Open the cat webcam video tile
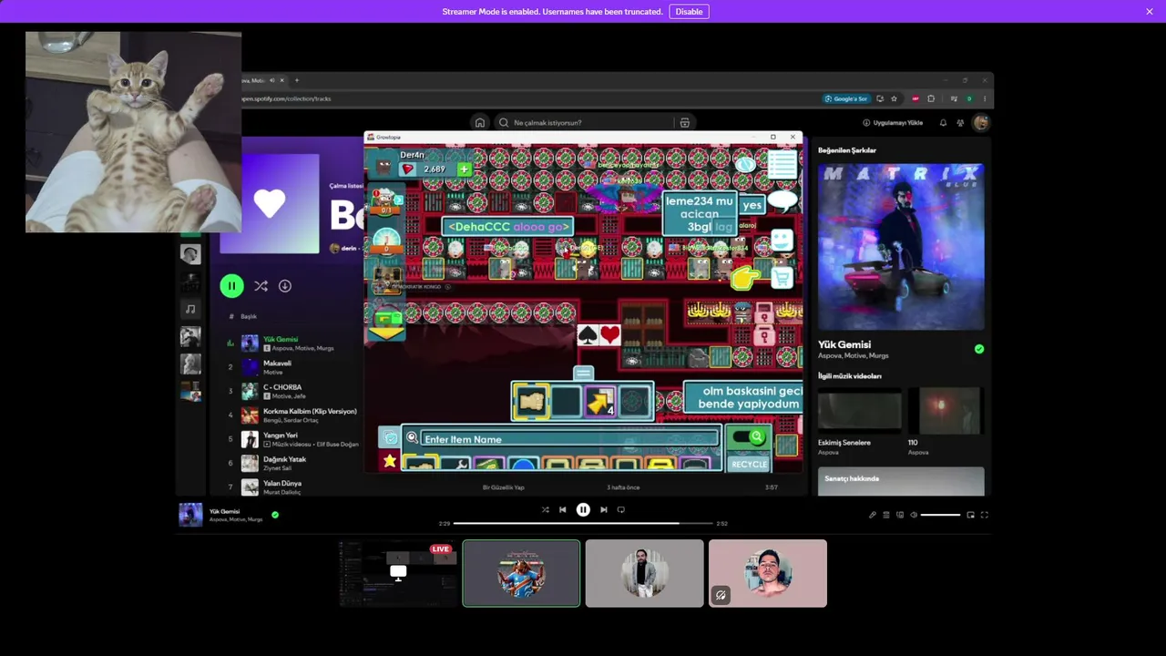The width and height of the screenshot is (1166, 656). (133, 132)
